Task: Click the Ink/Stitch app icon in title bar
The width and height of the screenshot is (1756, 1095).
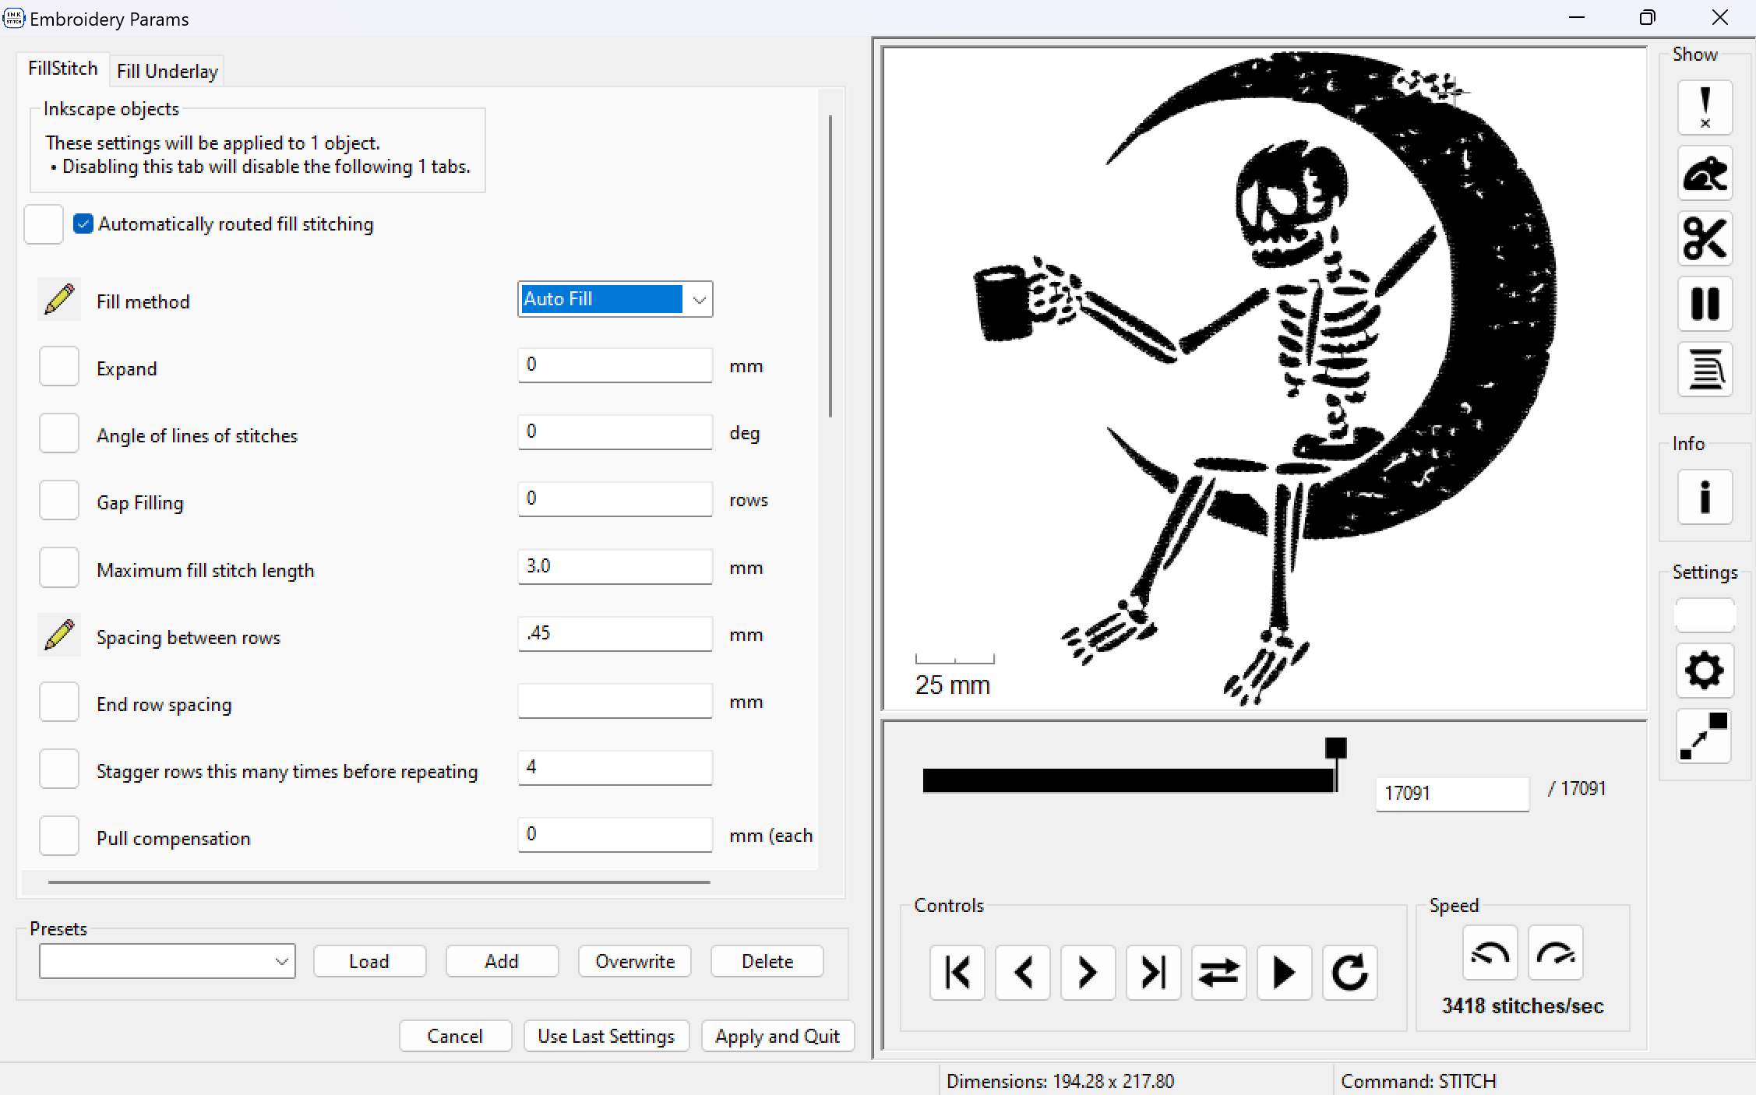Action: pos(14,18)
